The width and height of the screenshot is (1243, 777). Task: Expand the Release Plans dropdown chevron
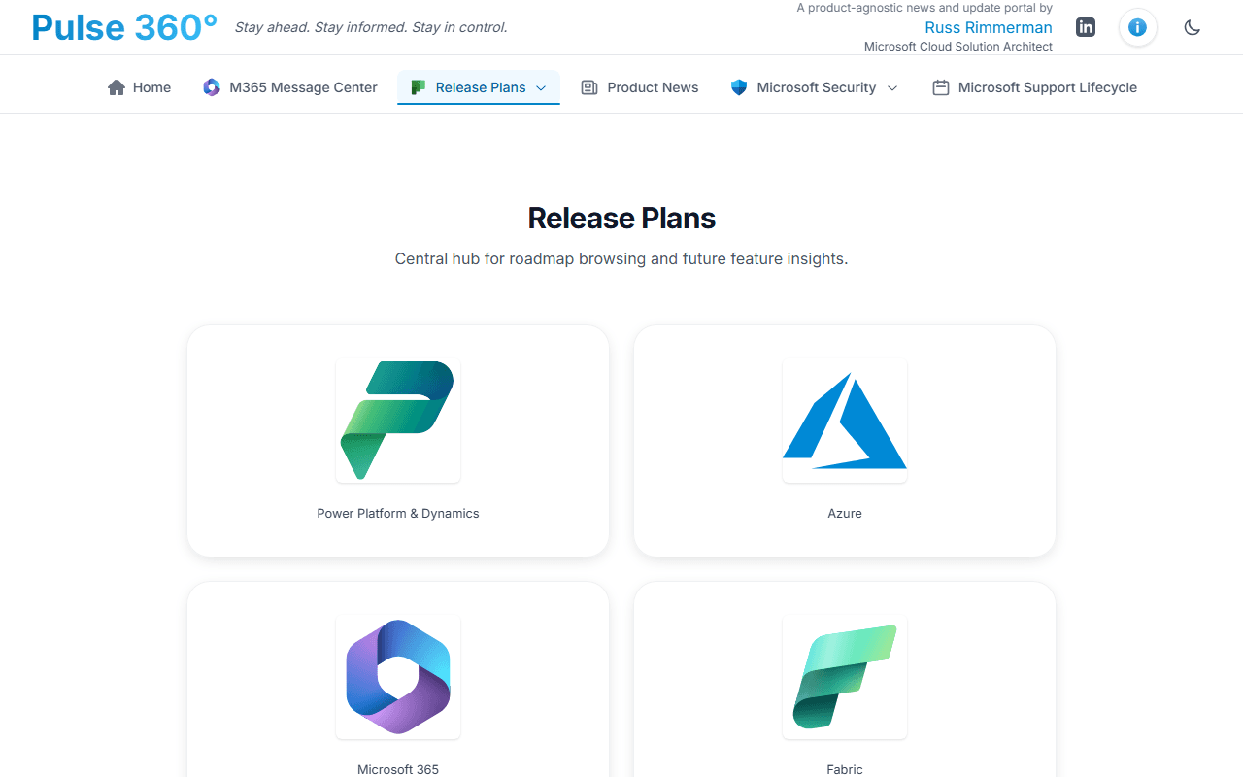[541, 87]
